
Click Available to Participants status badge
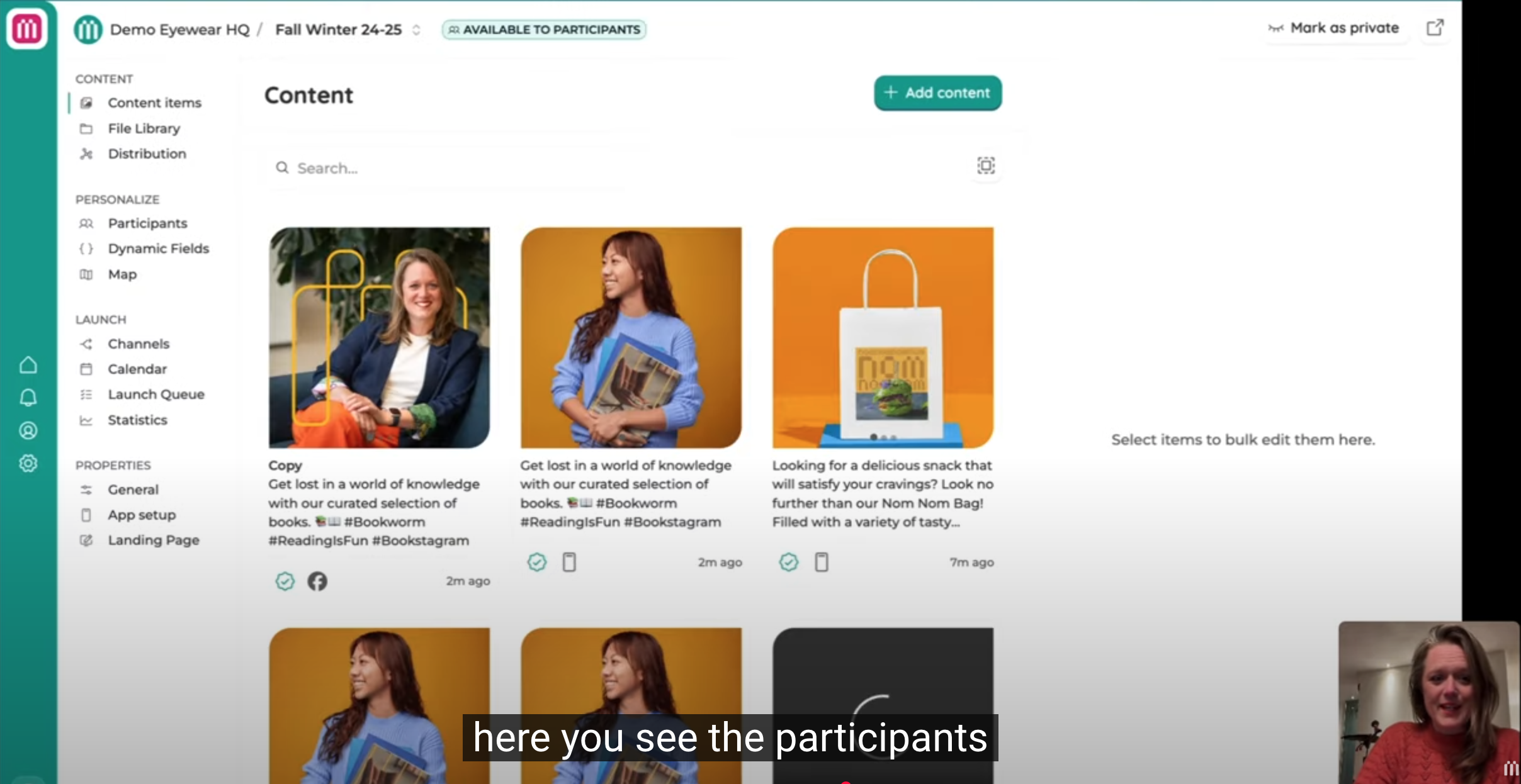click(x=544, y=30)
